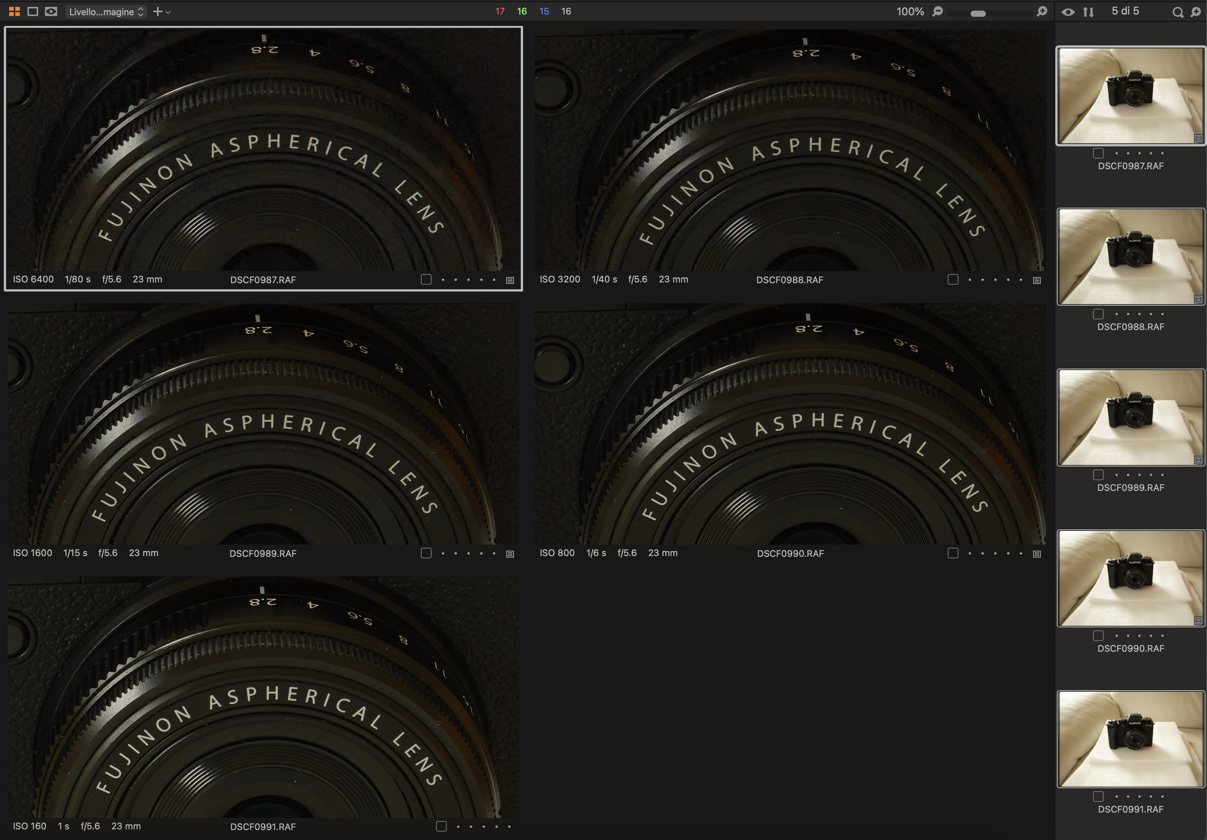The height and width of the screenshot is (840, 1207).
Task: Toggle color tag box under DSCF0988.RAF thumbnail
Action: tap(1098, 314)
